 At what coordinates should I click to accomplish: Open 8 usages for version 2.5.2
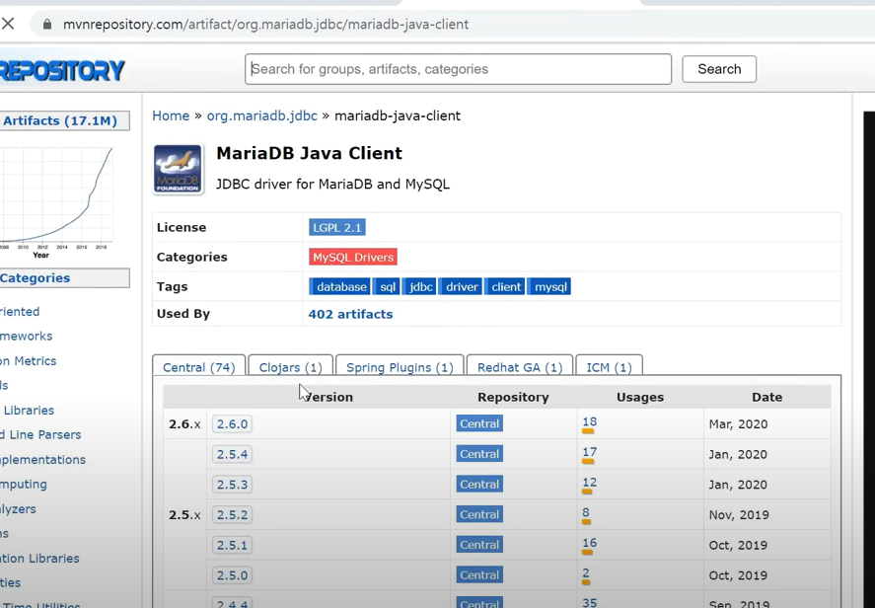(x=585, y=512)
